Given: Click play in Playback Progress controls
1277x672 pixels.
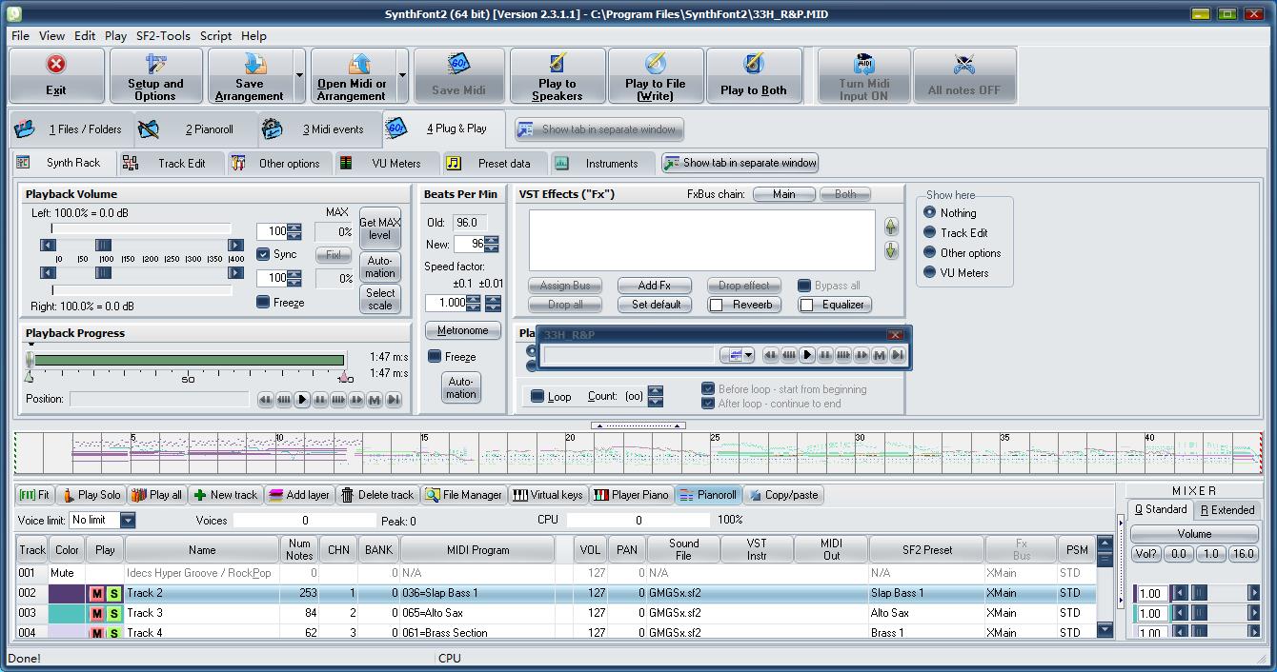Looking at the screenshot, I should (302, 400).
